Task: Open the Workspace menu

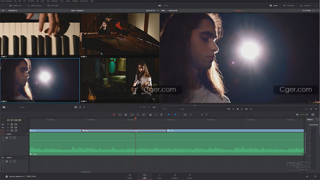Action: pyautogui.click(x=84, y=1)
